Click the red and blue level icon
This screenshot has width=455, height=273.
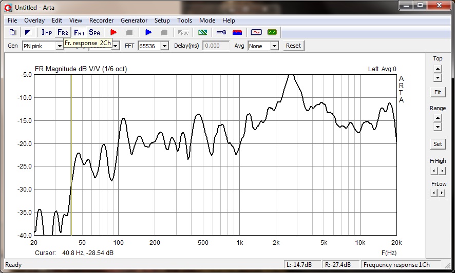(237, 32)
